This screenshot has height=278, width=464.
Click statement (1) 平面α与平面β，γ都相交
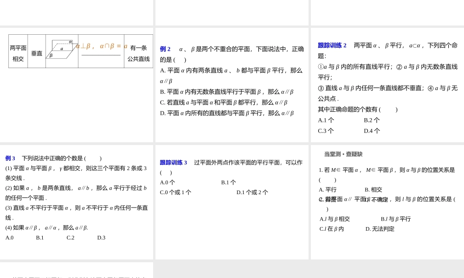(76, 173)
